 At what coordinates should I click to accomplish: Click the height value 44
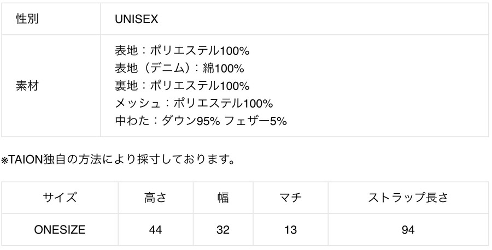click(x=155, y=230)
